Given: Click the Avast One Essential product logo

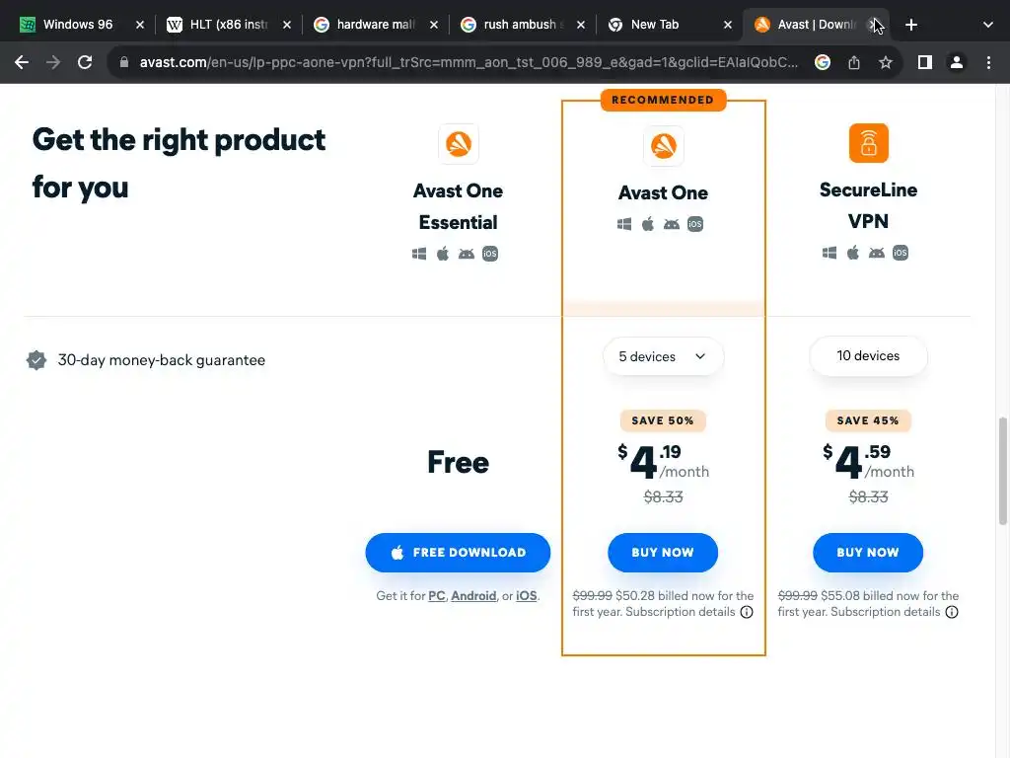Looking at the screenshot, I should [459, 144].
